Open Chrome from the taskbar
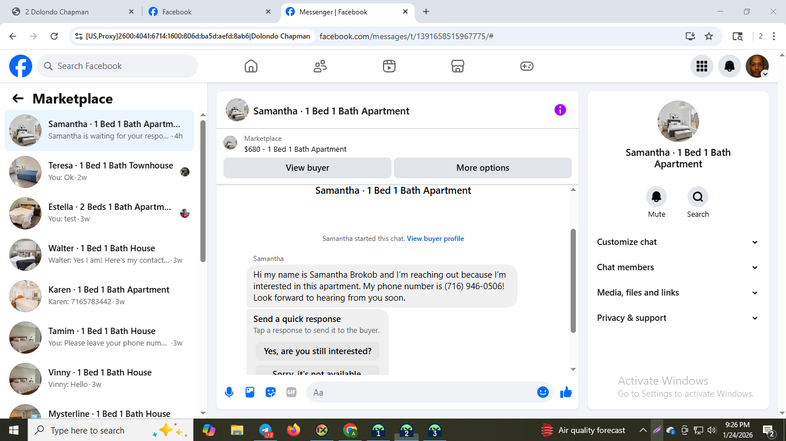Image resolution: width=786 pixels, height=441 pixels. [x=350, y=430]
